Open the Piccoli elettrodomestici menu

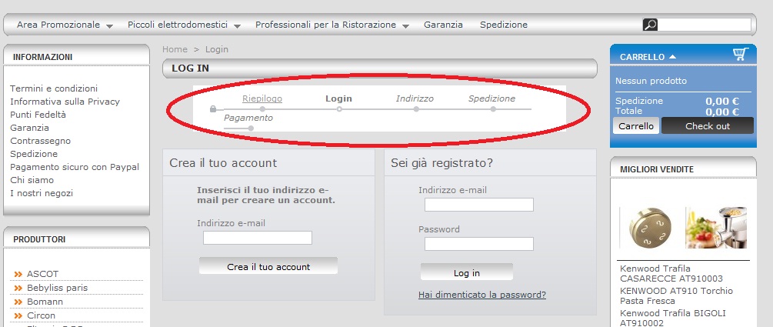pos(184,25)
